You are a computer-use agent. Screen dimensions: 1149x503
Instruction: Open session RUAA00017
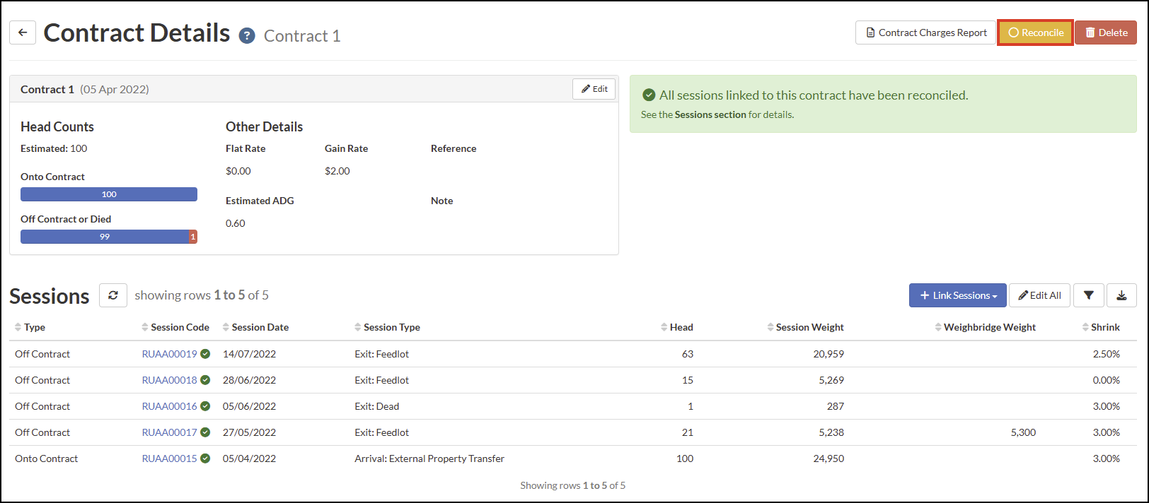coord(170,432)
